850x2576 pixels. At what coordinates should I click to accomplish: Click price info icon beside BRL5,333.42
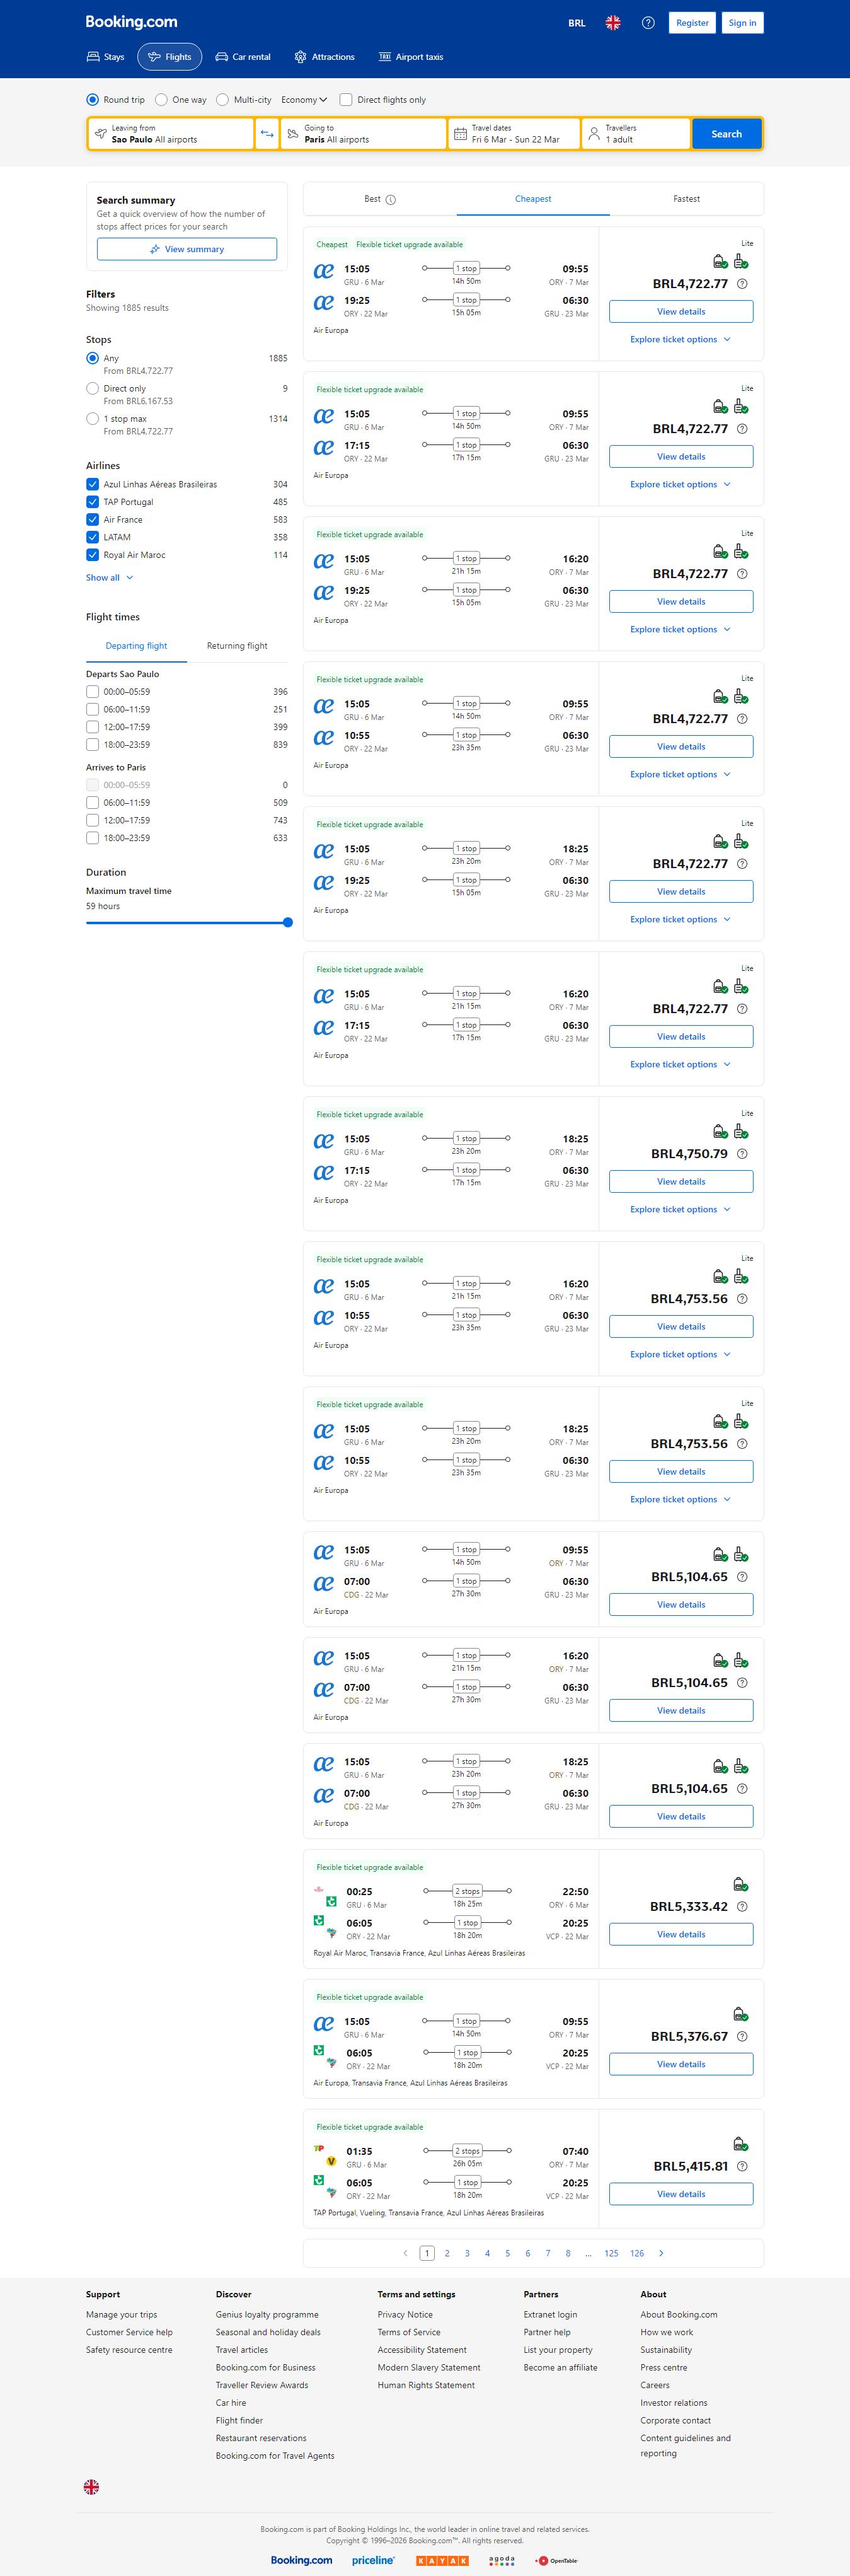coord(742,1906)
